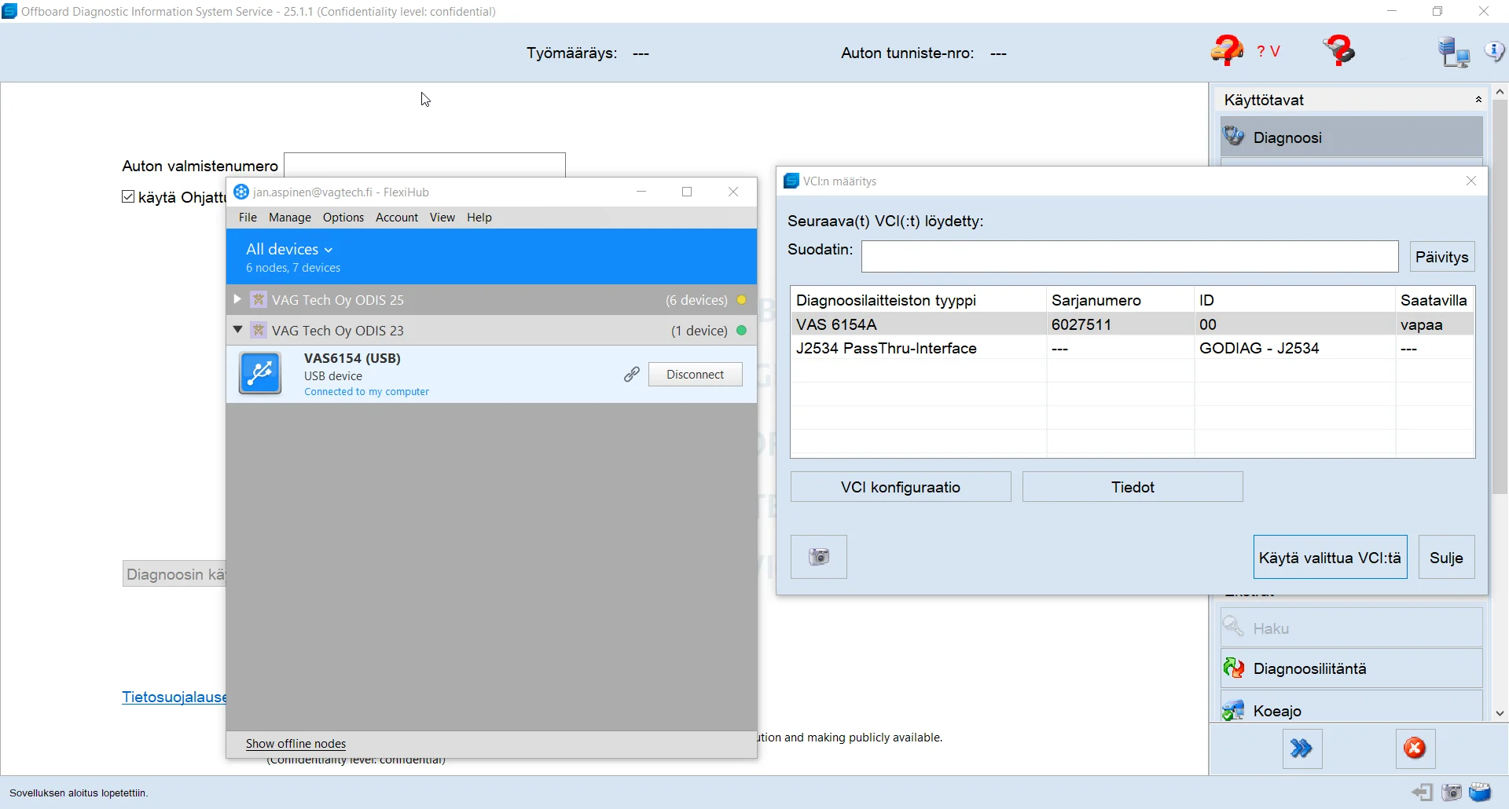
Task: Click the car battery voltage warning icon
Action: tap(1226, 51)
